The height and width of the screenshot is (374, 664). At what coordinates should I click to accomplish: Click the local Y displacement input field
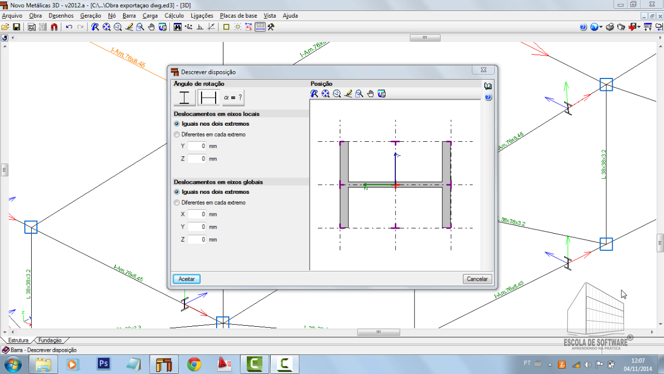[197, 146]
